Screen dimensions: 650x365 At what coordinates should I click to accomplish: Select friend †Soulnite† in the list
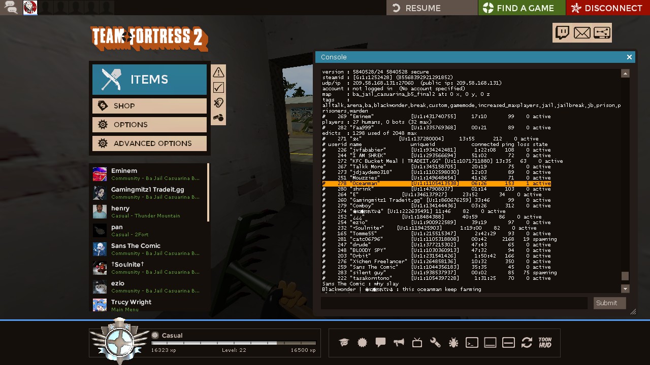tap(149, 268)
